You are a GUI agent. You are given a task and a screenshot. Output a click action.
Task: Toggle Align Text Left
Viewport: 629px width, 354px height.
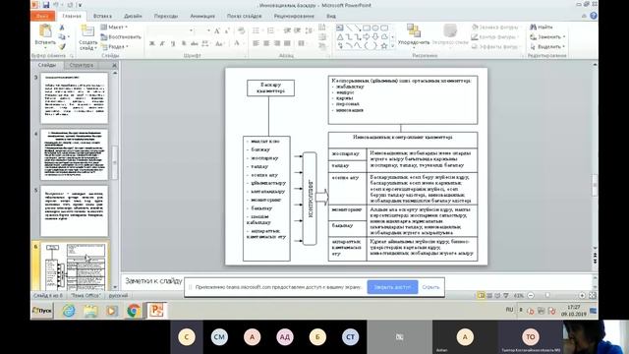[256, 43]
